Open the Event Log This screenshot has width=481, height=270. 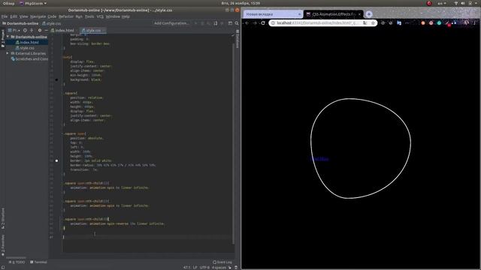[x=222, y=262]
